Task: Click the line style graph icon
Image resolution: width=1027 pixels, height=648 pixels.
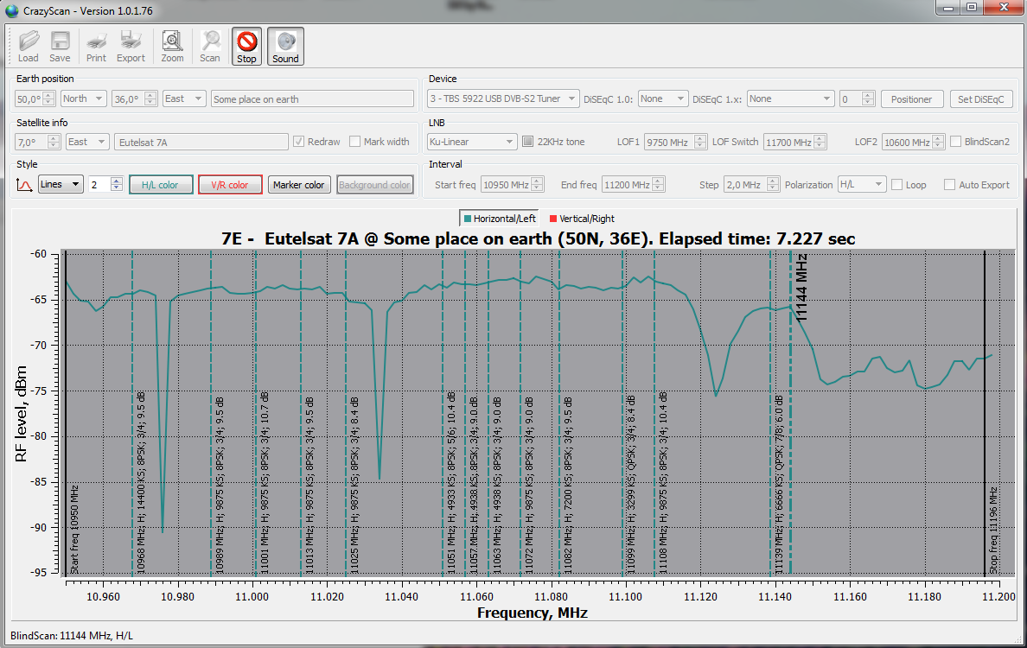Action: 24,185
